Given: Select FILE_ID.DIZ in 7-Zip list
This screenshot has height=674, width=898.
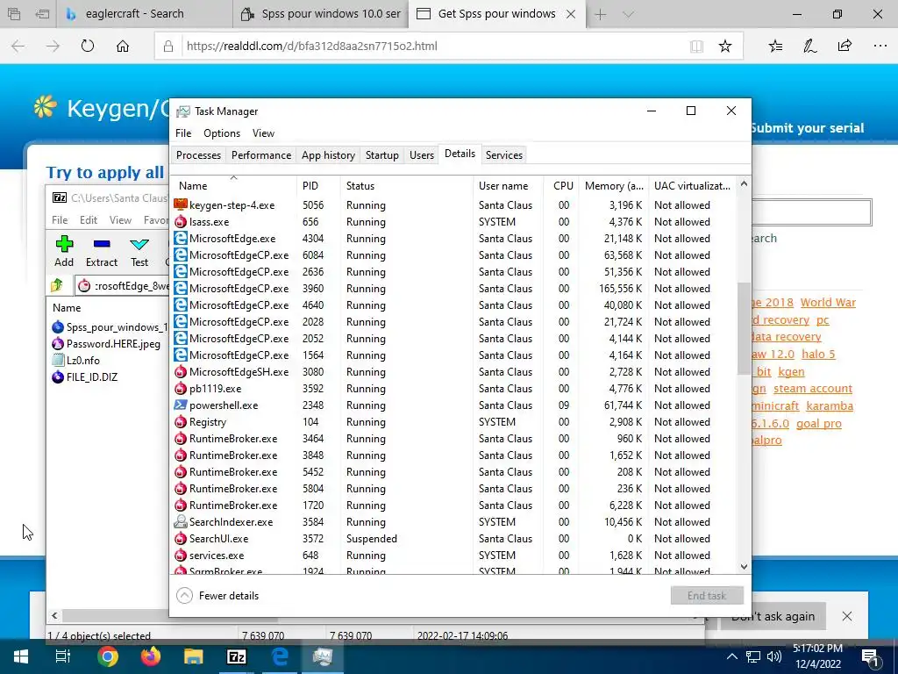Looking at the screenshot, I should click(x=91, y=377).
